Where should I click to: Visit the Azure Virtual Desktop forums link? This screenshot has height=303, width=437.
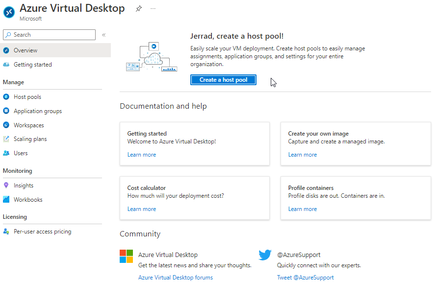tap(176, 278)
